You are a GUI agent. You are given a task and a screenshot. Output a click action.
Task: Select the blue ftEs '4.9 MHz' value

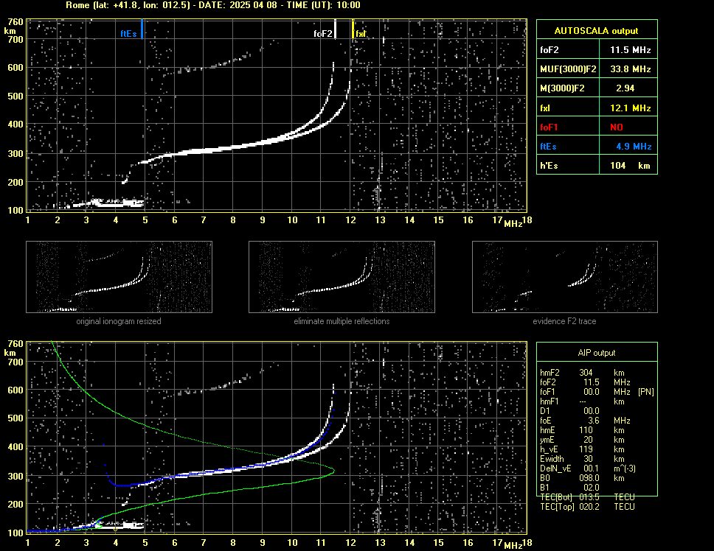pos(634,147)
